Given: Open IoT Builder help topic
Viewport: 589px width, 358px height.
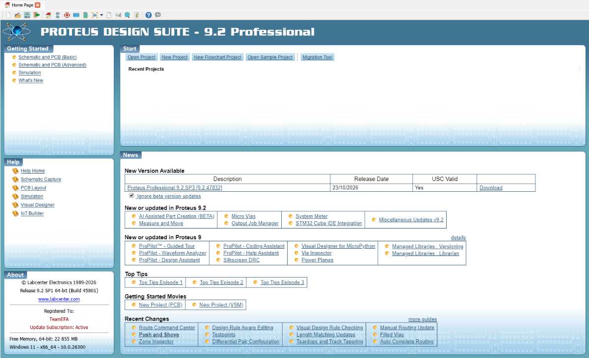Looking at the screenshot, I should [x=32, y=213].
